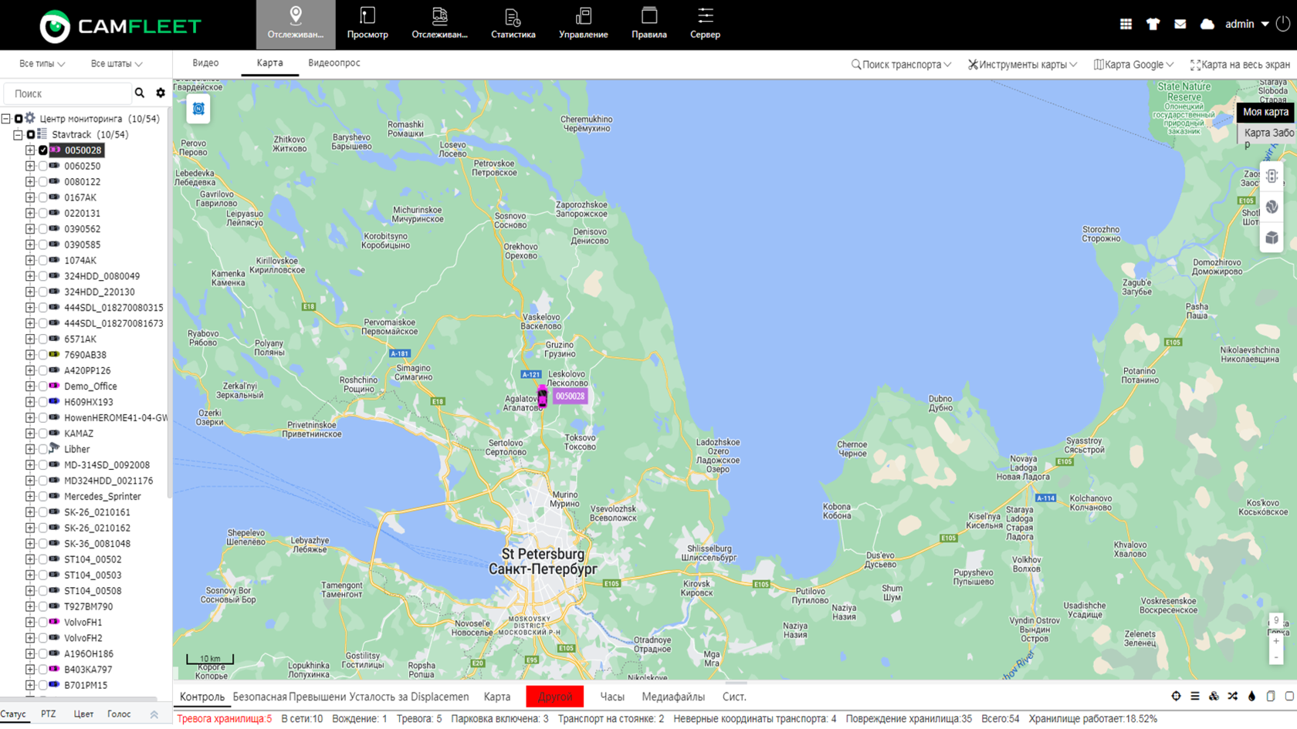Expand the Инструменты карты dropdown
Image resolution: width=1297 pixels, height=729 pixels.
[1022, 65]
